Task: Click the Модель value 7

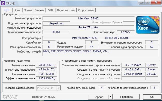Action: (92, 42)
